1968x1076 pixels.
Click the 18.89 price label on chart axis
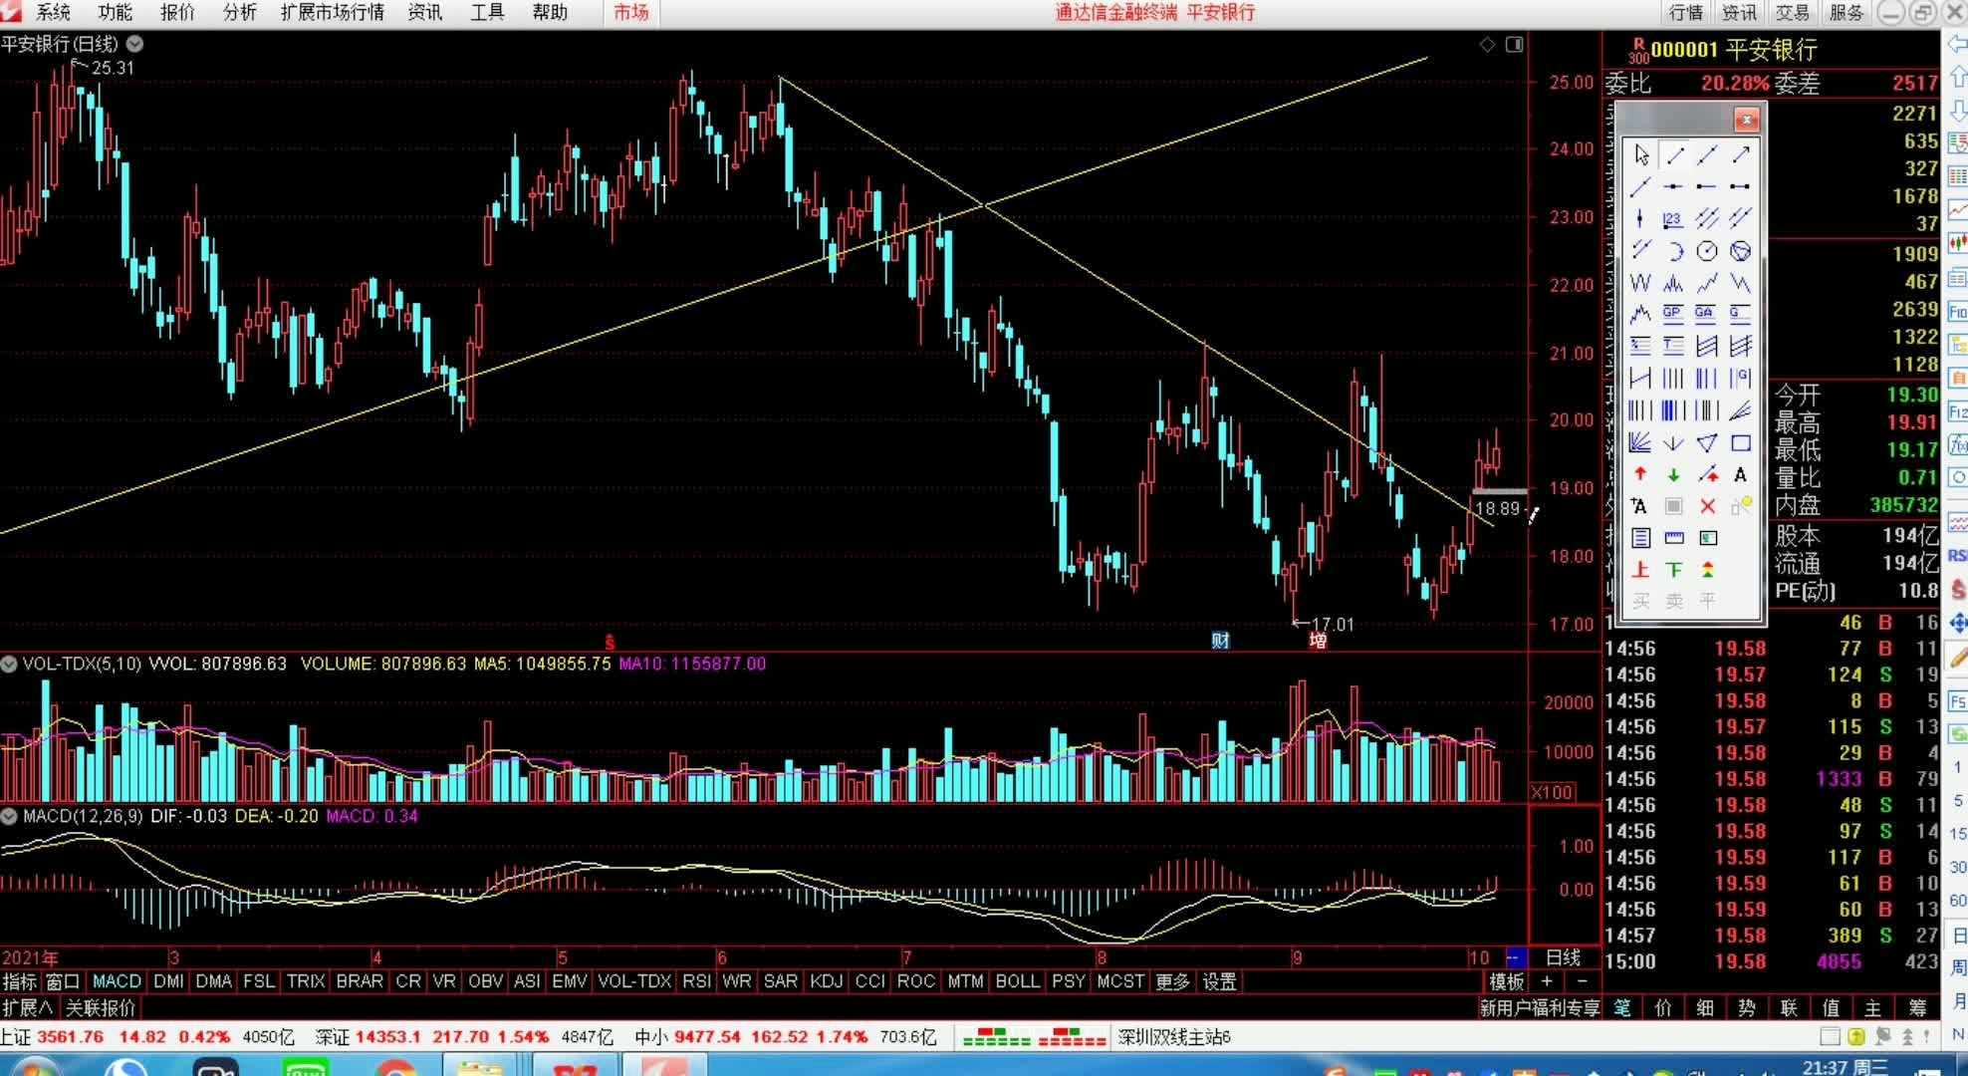(x=1498, y=508)
